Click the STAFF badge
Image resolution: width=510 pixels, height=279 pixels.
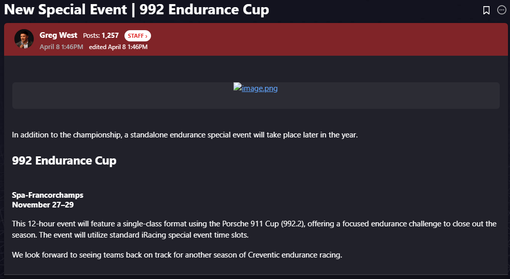(135, 36)
